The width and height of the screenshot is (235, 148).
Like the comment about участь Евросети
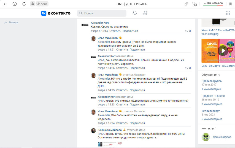coord(188,68)
